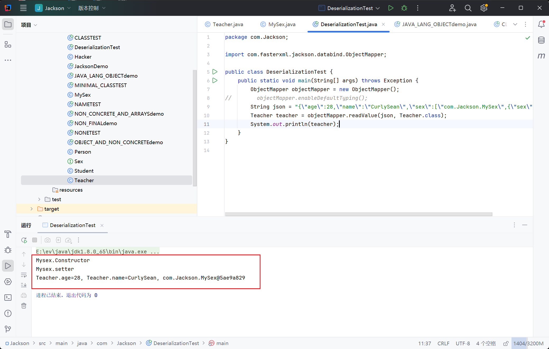Show hidden editor tabs chevron
549x349 pixels.
click(x=515, y=24)
